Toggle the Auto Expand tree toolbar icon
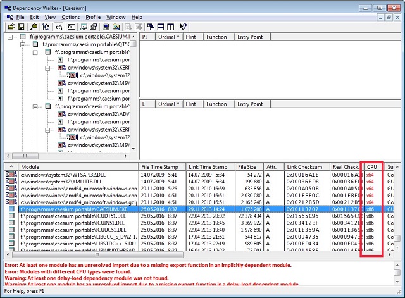 point(46,27)
